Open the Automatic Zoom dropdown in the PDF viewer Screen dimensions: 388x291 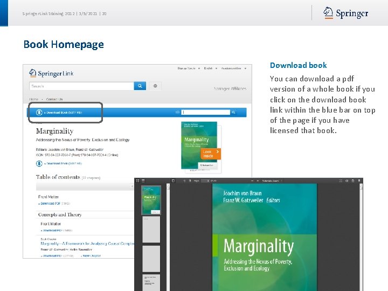[272, 181]
